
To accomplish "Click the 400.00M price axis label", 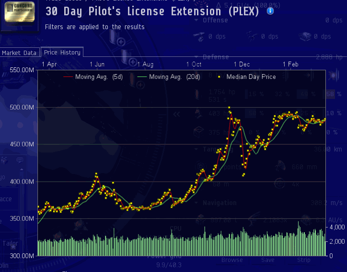I will (22, 182).
